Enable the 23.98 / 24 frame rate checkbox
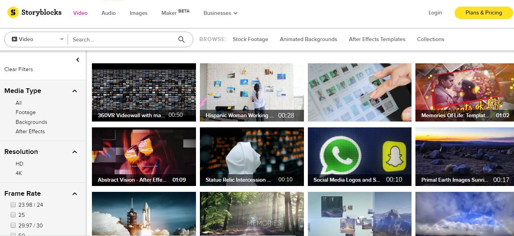This screenshot has width=514, height=236. click(x=13, y=204)
